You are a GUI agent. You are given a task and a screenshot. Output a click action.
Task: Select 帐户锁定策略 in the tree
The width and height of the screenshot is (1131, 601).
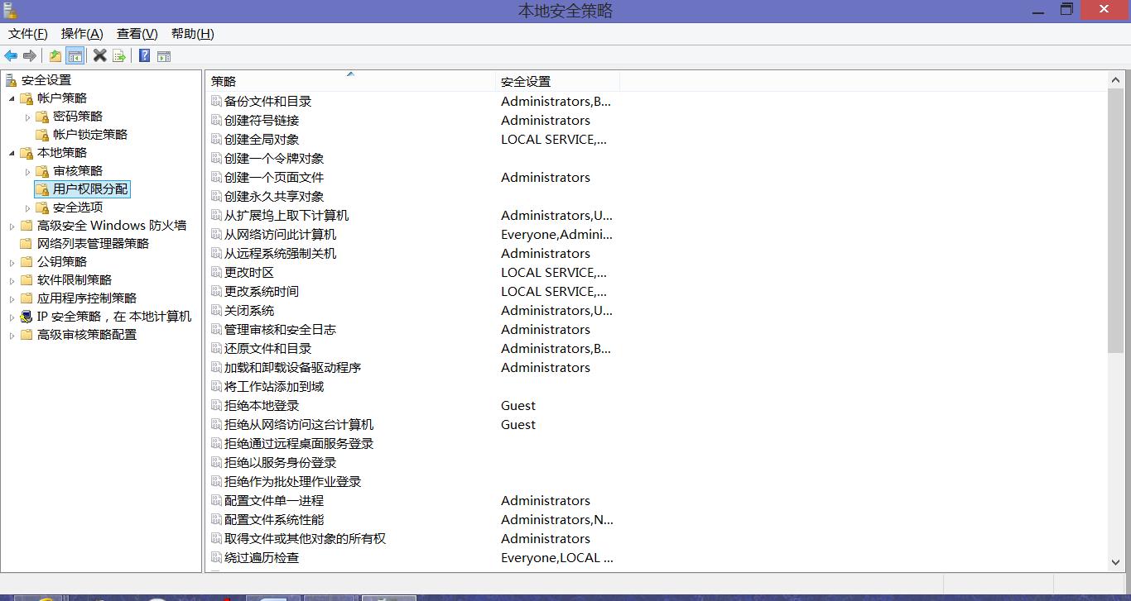tap(90, 135)
